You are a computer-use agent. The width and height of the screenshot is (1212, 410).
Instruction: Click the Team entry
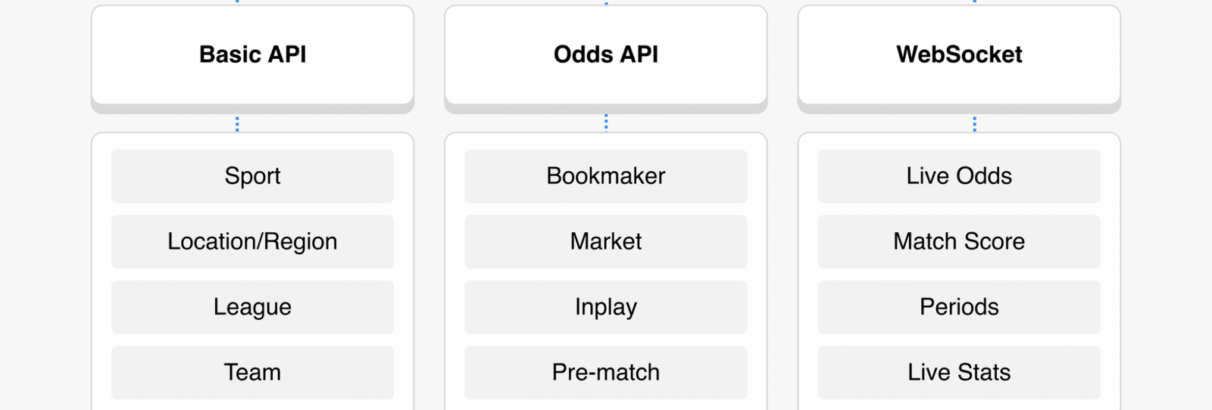tap(252, 372)
